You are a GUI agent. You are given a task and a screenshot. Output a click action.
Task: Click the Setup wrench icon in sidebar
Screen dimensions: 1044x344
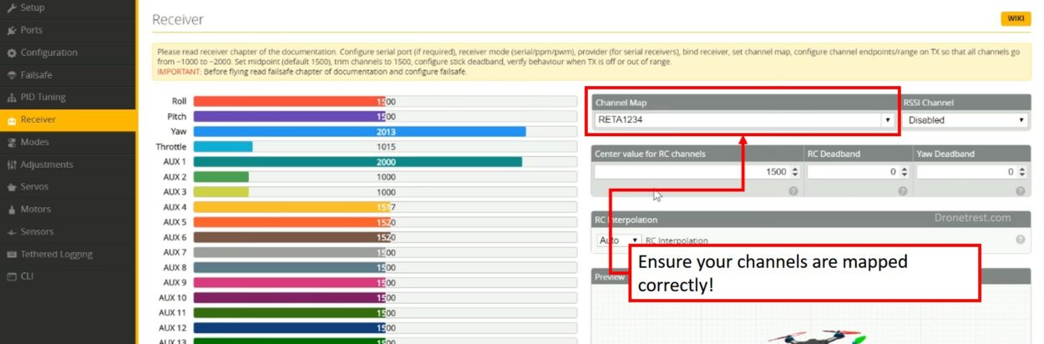[x=11, y=8]
